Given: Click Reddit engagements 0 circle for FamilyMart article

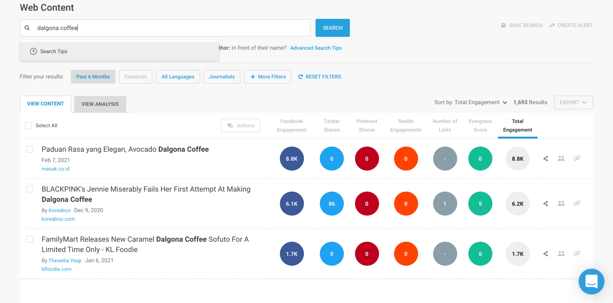Looking at the screenshot, I should (x=406, y=254).
